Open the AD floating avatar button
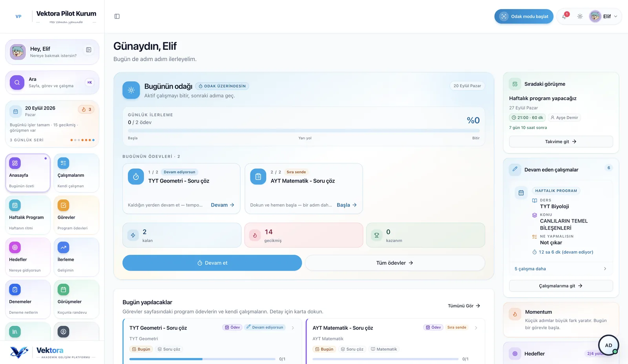The height and width of the screenshot is (364, 628). coord(608,345)
